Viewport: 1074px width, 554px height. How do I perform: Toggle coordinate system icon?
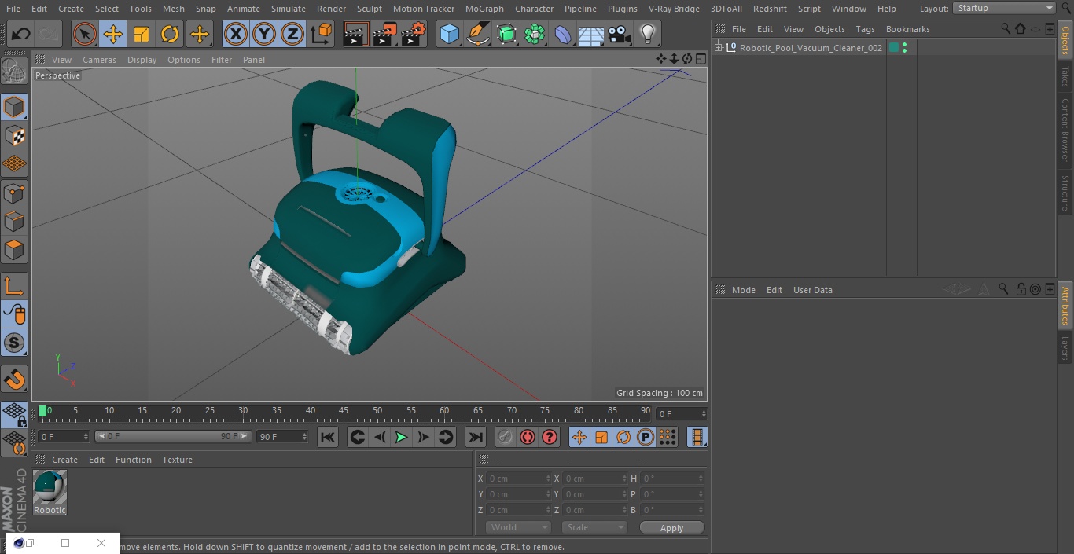[322, 35]
